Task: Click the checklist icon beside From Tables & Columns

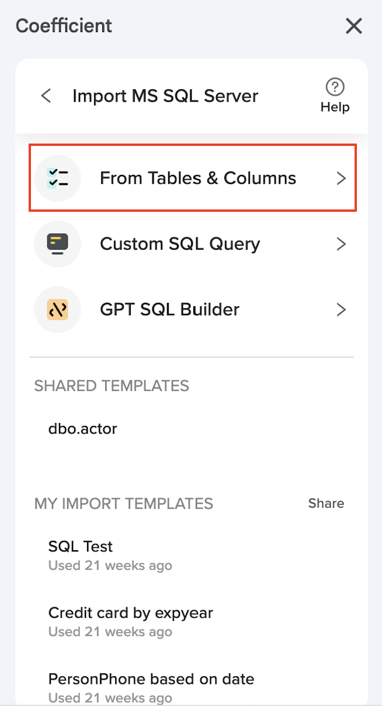Action: [57, 178]
